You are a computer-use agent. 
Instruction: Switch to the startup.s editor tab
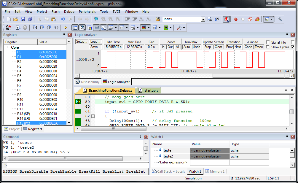149,90
